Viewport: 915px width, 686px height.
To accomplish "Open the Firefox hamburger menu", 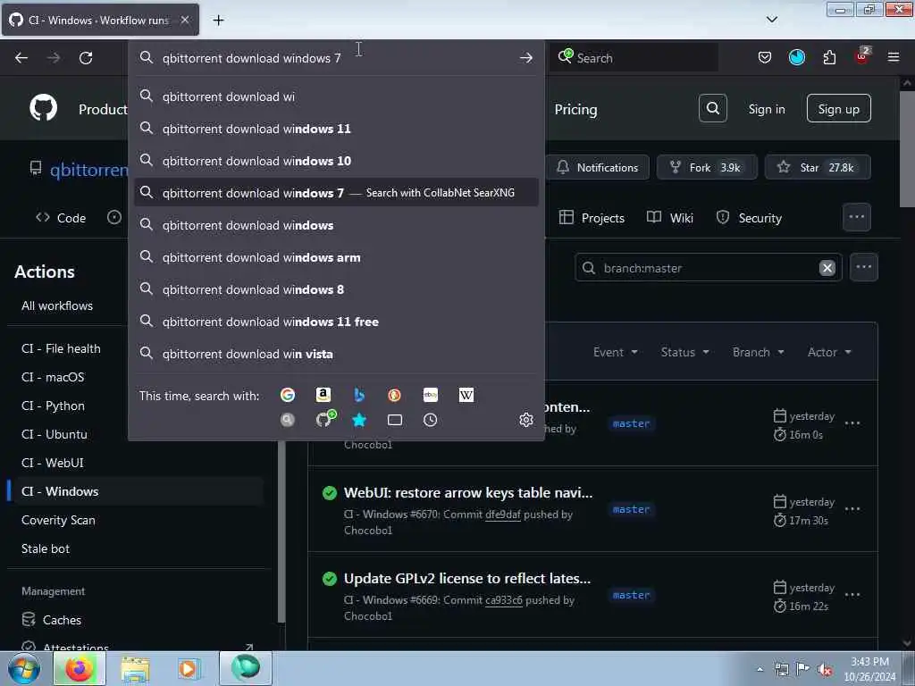I will [x=894, y=57].
